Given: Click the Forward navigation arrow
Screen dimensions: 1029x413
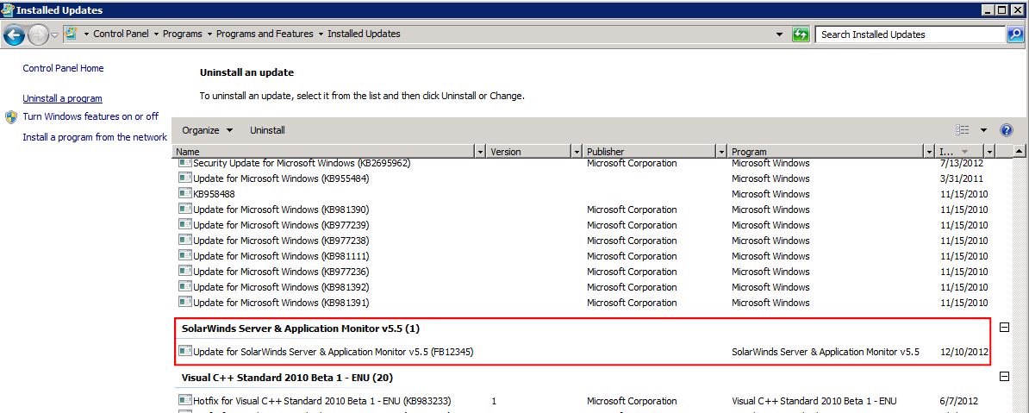Looking at the screenshot, I should [37, 34].
